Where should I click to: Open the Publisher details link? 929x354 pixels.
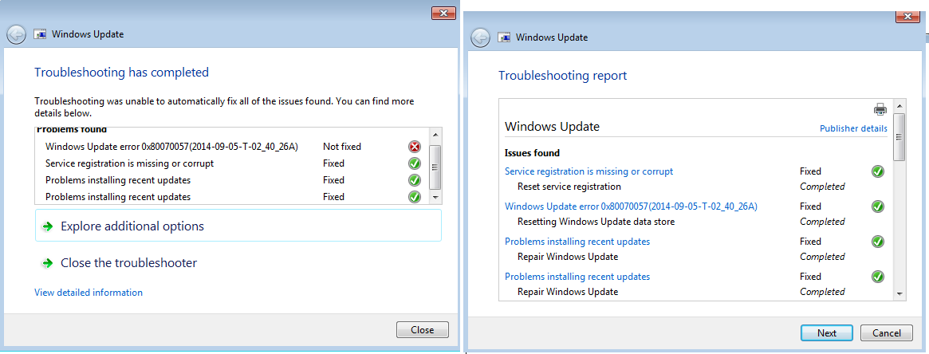click(x=853, y=128)
